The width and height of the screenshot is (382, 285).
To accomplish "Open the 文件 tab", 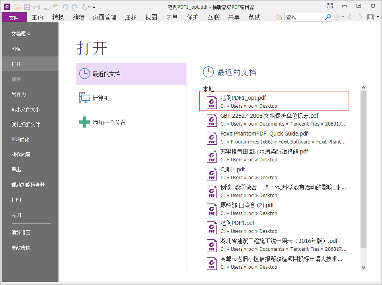I will (x=14, y=17).
